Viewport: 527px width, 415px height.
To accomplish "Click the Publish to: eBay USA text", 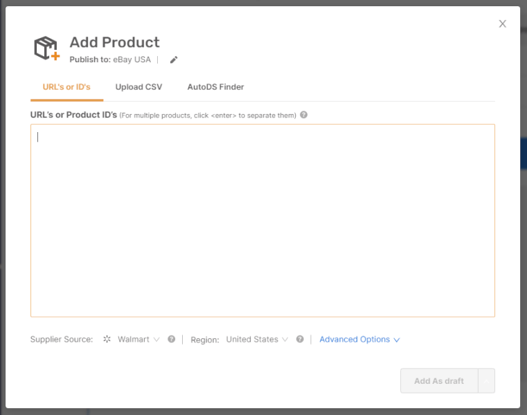I will click(110, 59).
